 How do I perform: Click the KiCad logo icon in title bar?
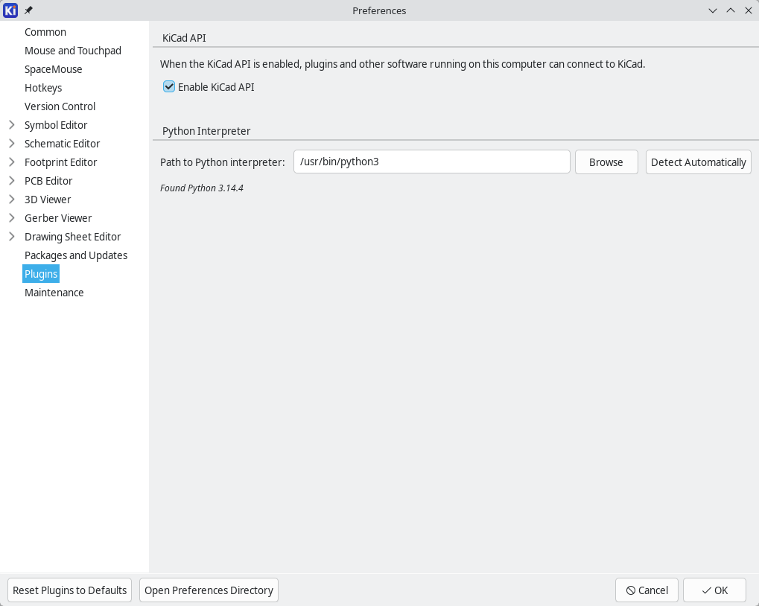click(x=10, y=10)
